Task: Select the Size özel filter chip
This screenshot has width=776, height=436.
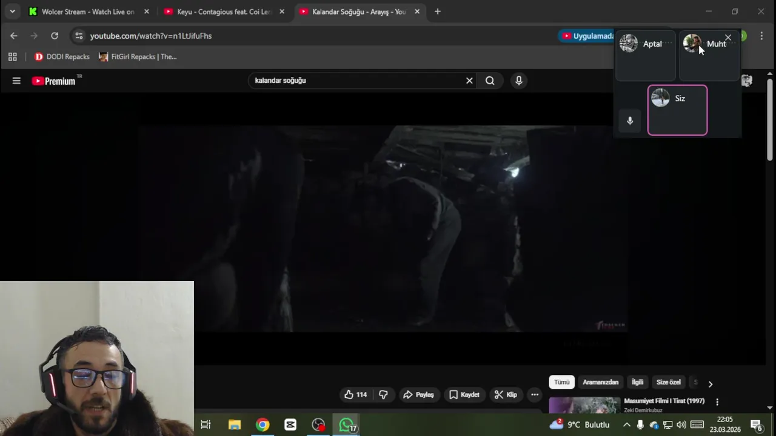Action: click(x=669, y=382)
